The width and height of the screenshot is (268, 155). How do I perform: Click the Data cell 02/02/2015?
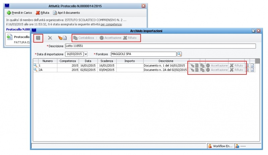pyautogui.click(x=88, y=70)
